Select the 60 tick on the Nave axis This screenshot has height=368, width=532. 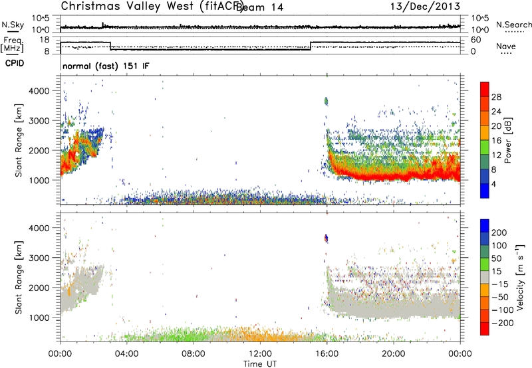(476, 40)
